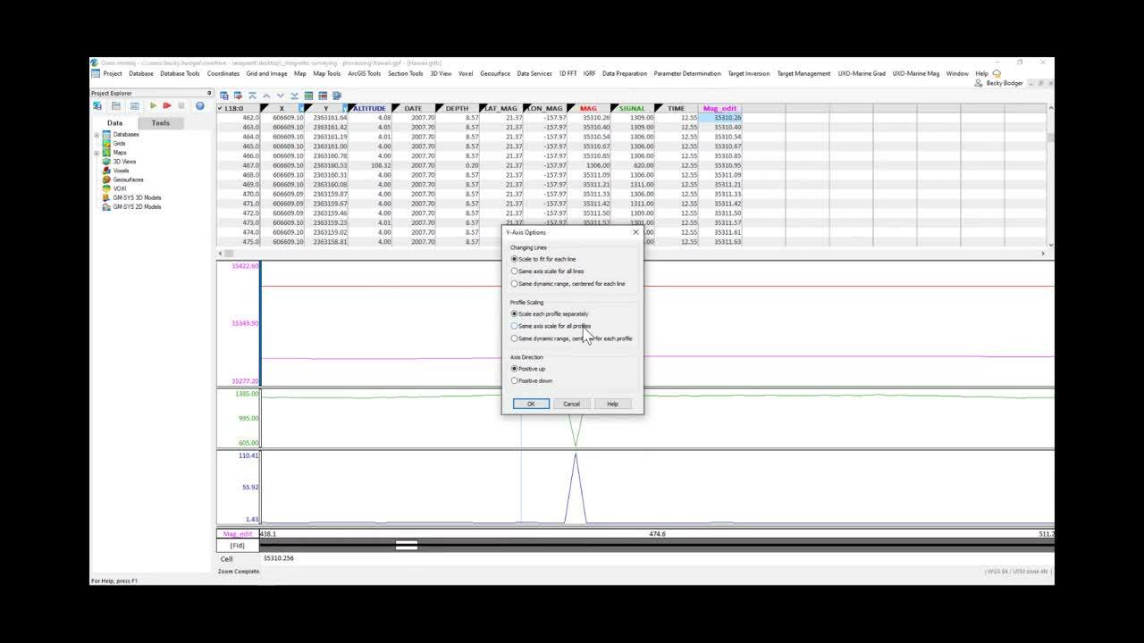Open the Coordinates menu
Image resolution: width=1144 pixels, height=643 pixels.
(x=223, y=73)
